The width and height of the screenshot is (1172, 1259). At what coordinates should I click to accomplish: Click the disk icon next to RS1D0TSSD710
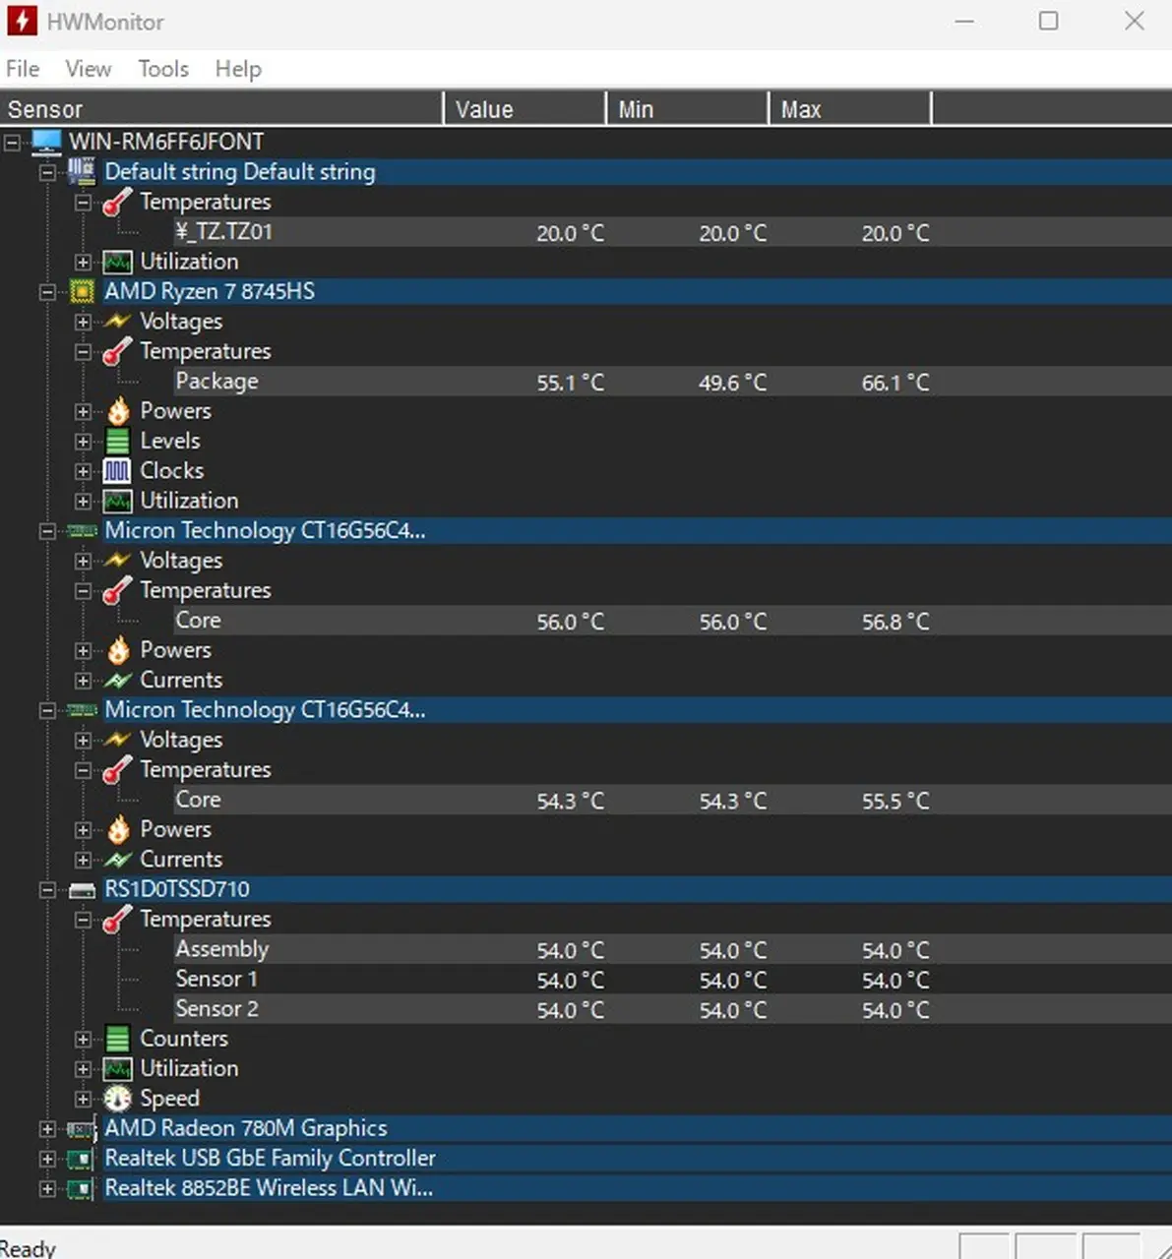[x=81, y=888]
